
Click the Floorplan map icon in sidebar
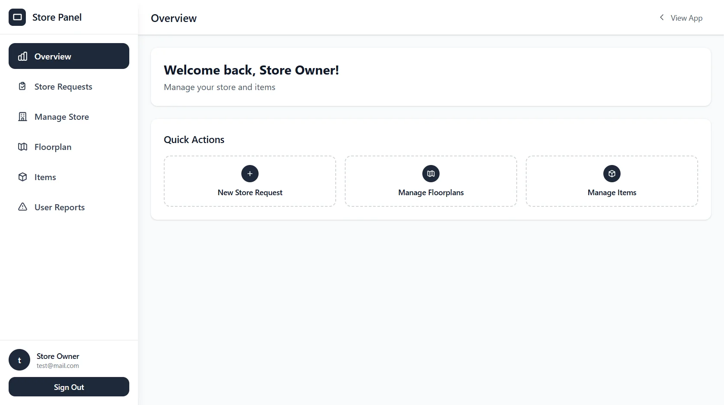coord(22,146)
